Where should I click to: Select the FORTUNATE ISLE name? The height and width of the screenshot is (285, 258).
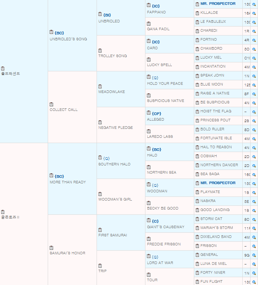click(216, 138)
